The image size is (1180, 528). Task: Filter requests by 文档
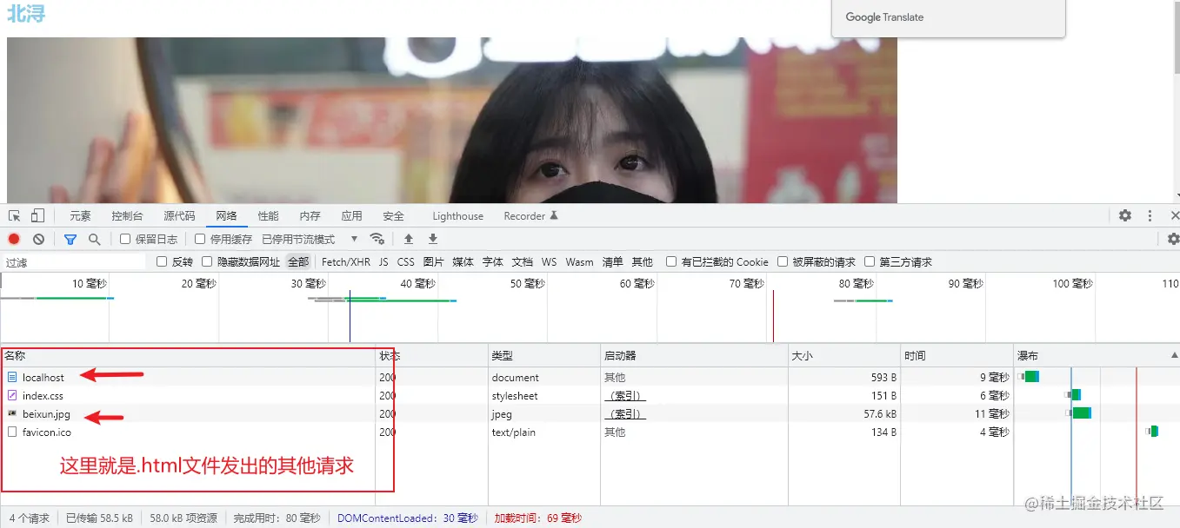tap(522, 261)
